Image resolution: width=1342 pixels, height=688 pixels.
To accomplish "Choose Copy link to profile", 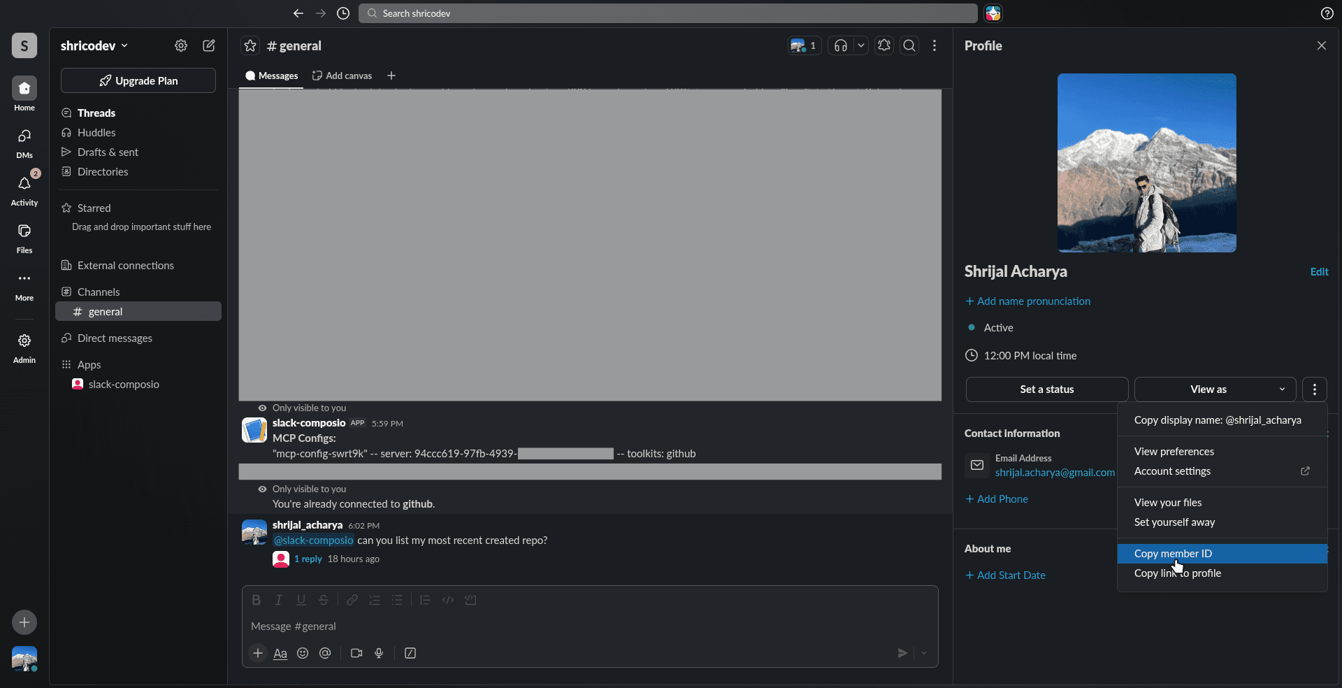I will 1222,573.
